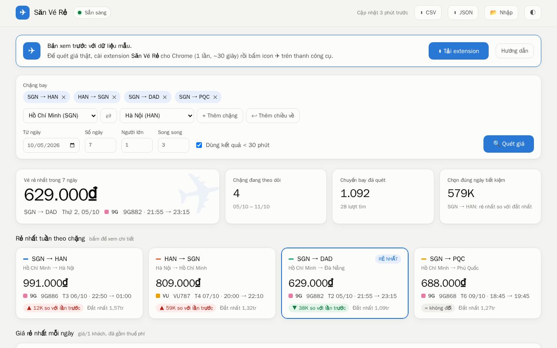Open the Hồ Chí Minh (SGN) origin dropdown
The image size is (557, 348).
click(60, 116)
